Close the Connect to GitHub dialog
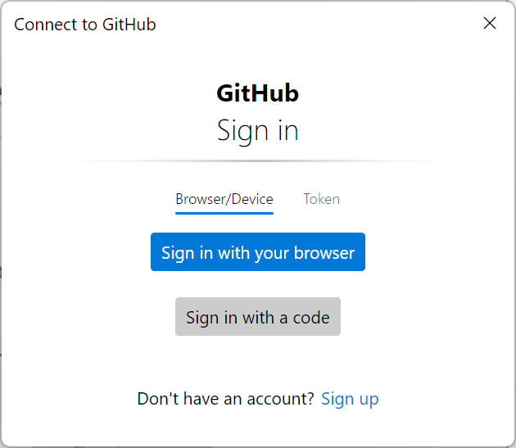 (490, 23)
